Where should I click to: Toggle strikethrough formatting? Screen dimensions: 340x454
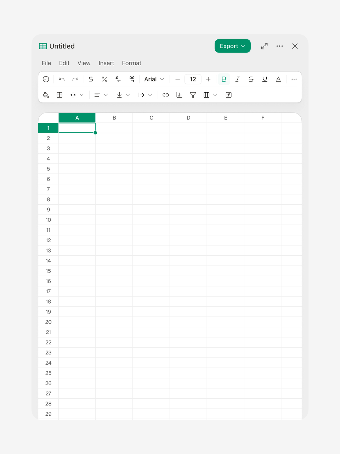pyautogui.click(x=251, y=79)
